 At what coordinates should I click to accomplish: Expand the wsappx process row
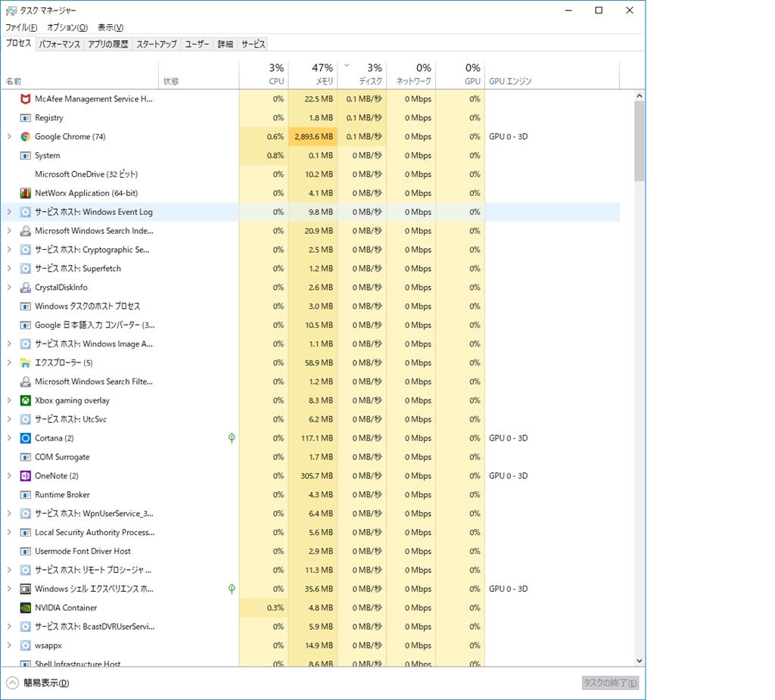[x=9, y=645]
